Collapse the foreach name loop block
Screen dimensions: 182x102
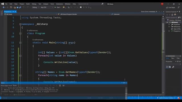click(20, 75)
